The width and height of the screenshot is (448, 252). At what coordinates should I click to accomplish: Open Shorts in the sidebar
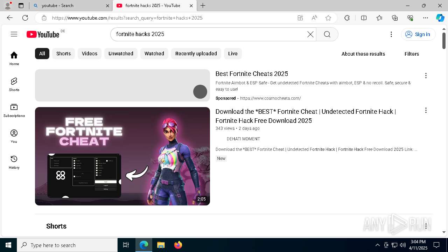pos(14,84)
